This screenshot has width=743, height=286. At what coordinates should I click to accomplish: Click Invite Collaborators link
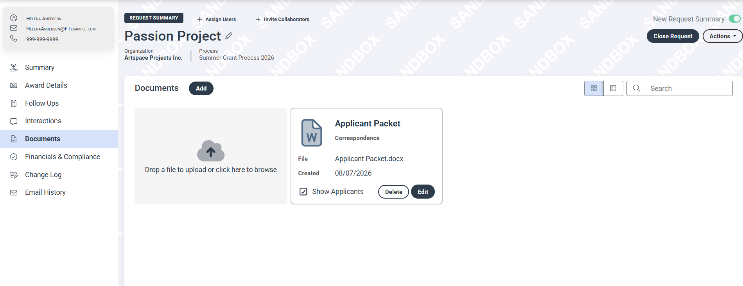coord(286,20)
